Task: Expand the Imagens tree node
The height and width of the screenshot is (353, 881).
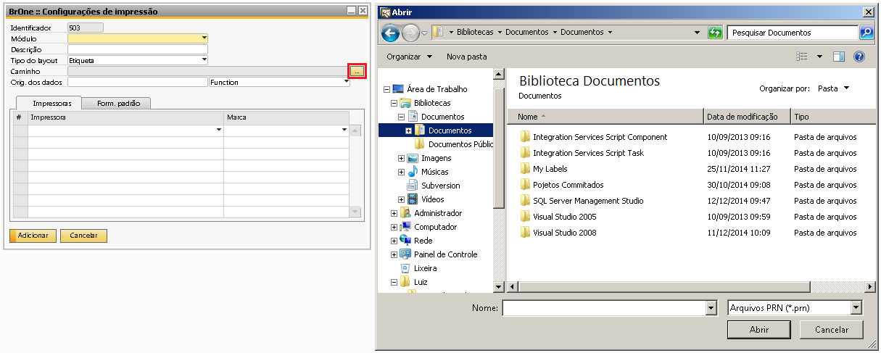Action: [x=402, y=158]
